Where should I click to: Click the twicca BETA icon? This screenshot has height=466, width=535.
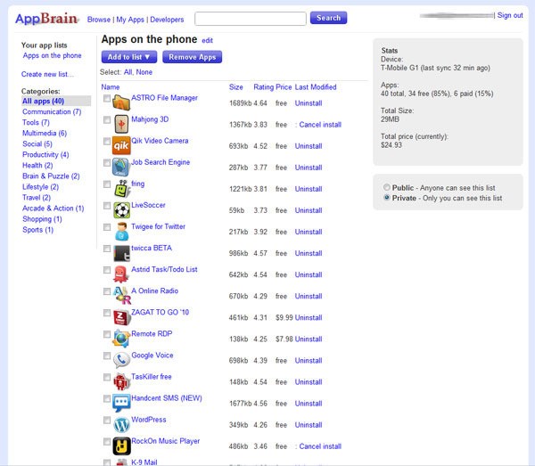point(121,253)
